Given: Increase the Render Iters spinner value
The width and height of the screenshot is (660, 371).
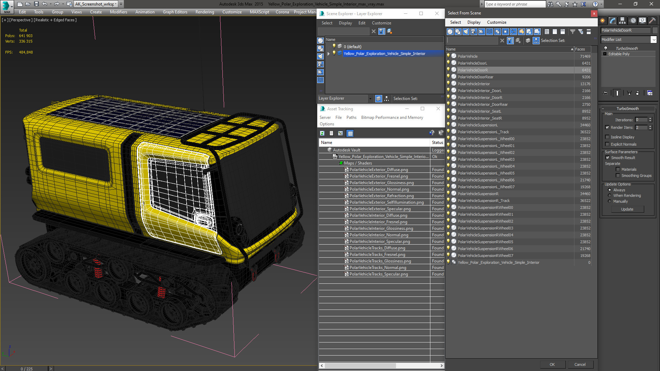Looking at the screenshot, I should click(650, 126).
